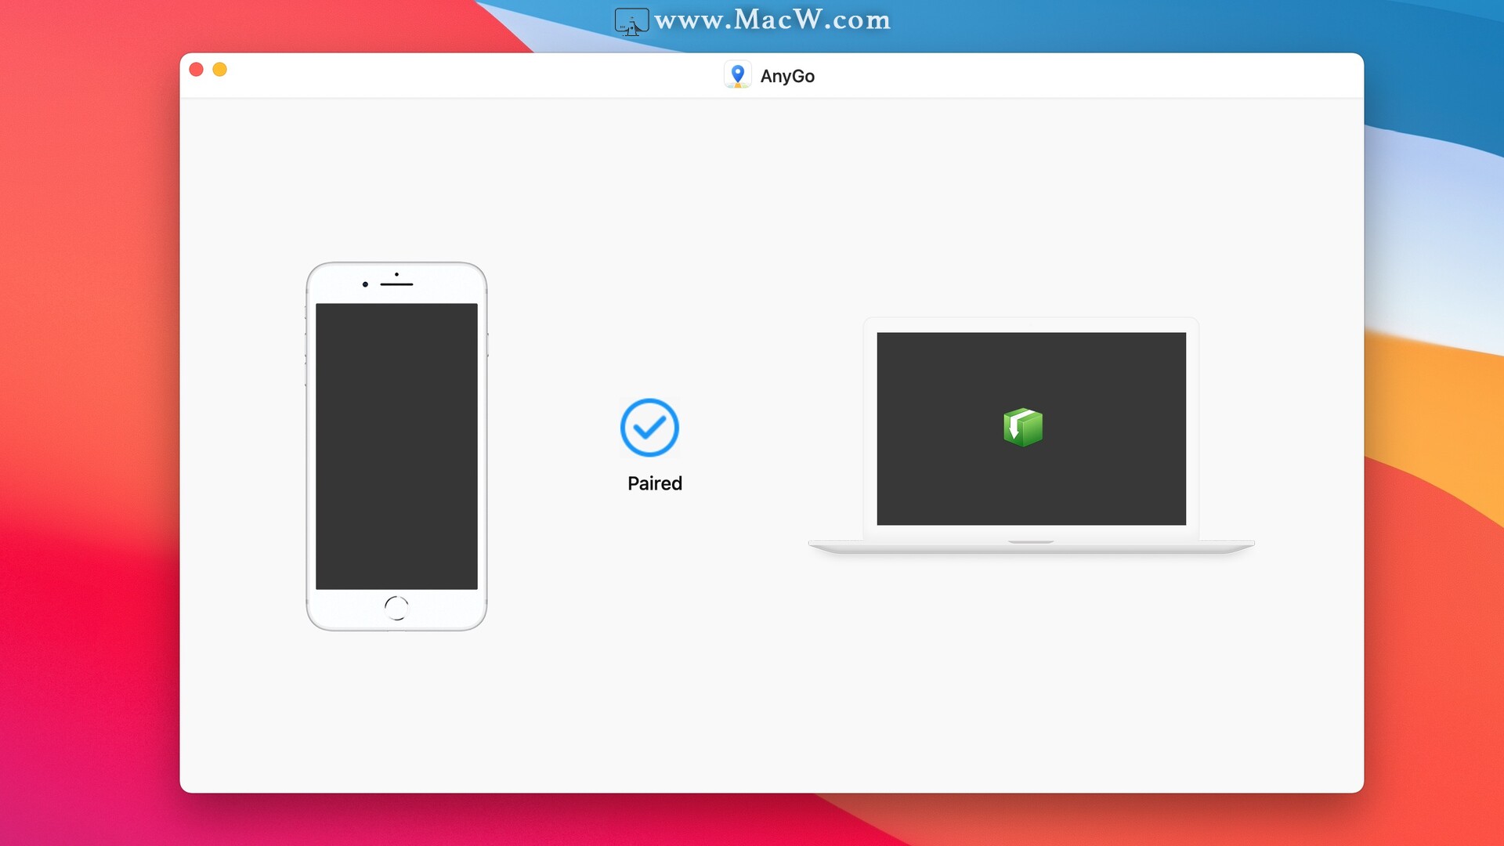The image size is (1504, 846).
Task: Click the MacW.com website icon in title bar
Action: [x=630, y=19]
